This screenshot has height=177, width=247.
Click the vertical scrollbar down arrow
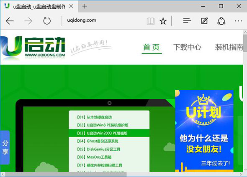245,169
